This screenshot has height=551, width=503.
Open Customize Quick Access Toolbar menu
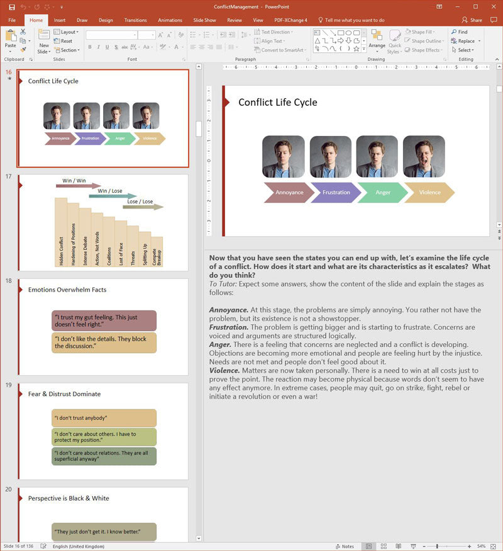(62, 7)
